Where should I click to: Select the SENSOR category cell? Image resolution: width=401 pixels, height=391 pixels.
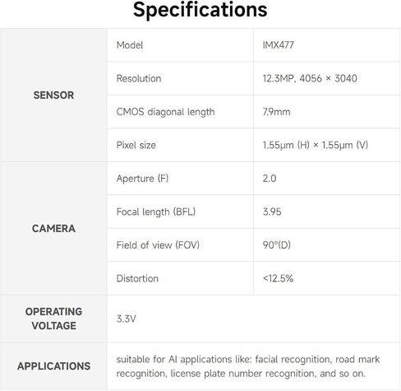(53, 95)
